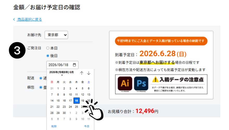Select the 後日 order date radio button
The width and height of the screenshot is (229, 130).
tap(48, 56)
